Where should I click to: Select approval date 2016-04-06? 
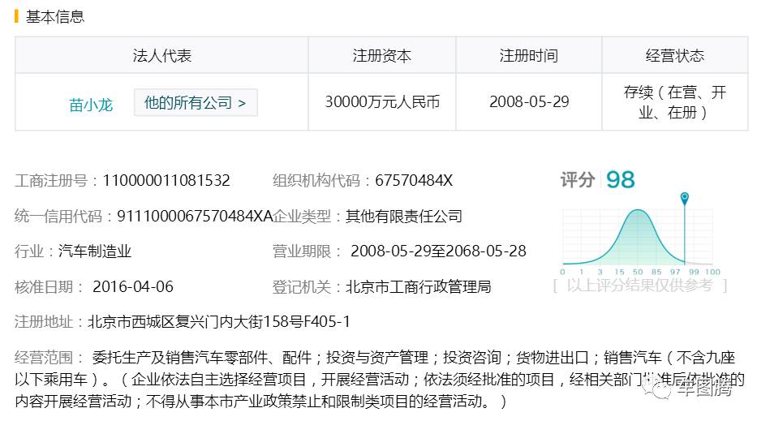pos(133,287)
